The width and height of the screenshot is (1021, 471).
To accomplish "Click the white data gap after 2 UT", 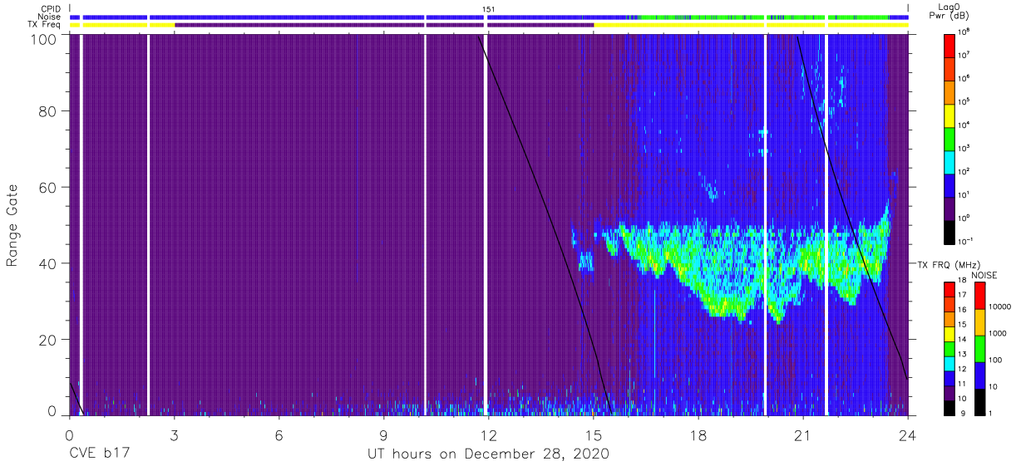I will (148, 224).
